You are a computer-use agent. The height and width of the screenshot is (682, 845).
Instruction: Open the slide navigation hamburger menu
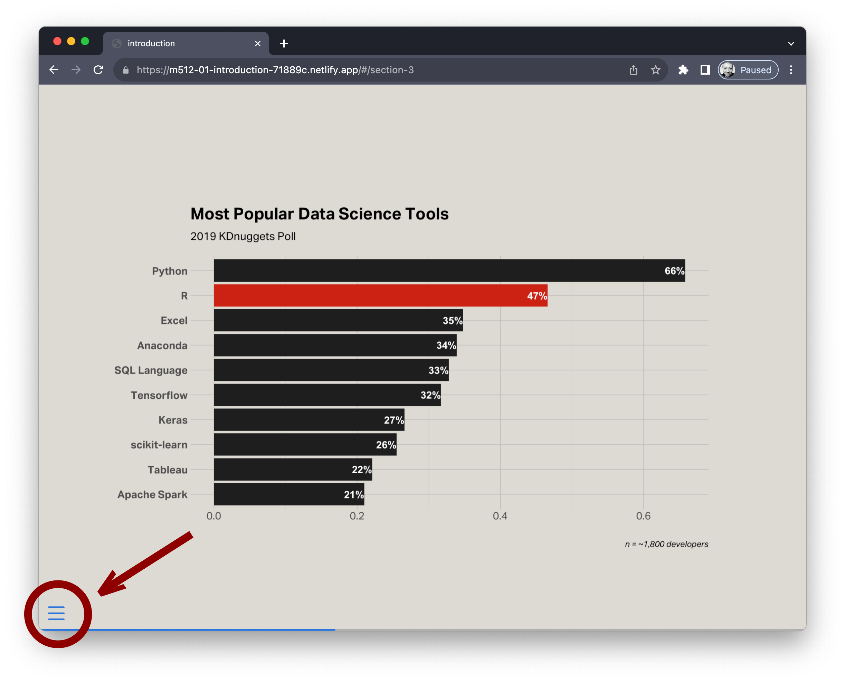click(56, 613)
